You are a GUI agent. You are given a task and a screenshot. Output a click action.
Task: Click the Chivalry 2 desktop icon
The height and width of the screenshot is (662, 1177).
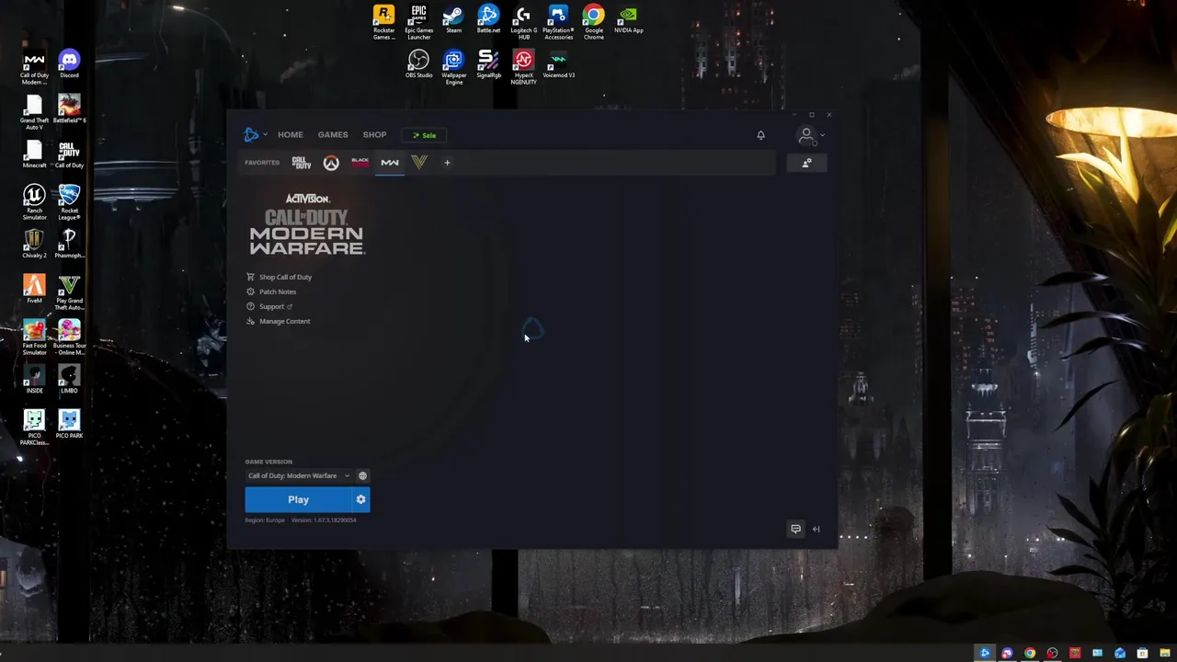(34, 244)
